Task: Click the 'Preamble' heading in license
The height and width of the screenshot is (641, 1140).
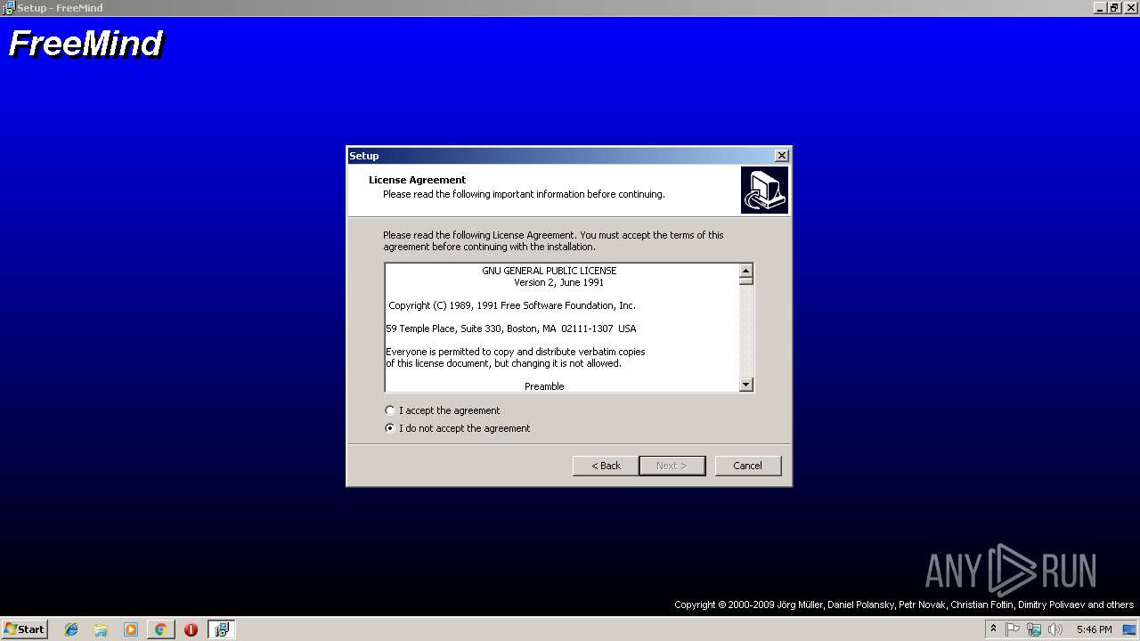Action: click(x=544, y=386)
